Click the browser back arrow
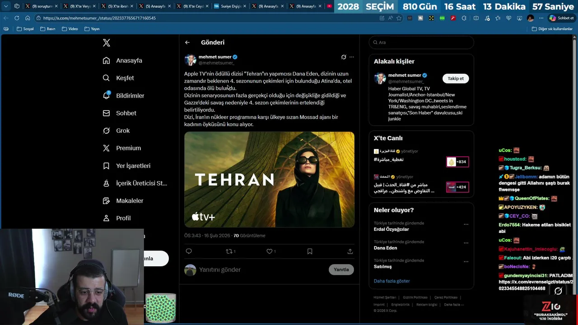Viewport: 578px width, 325px height. (6, 18)
